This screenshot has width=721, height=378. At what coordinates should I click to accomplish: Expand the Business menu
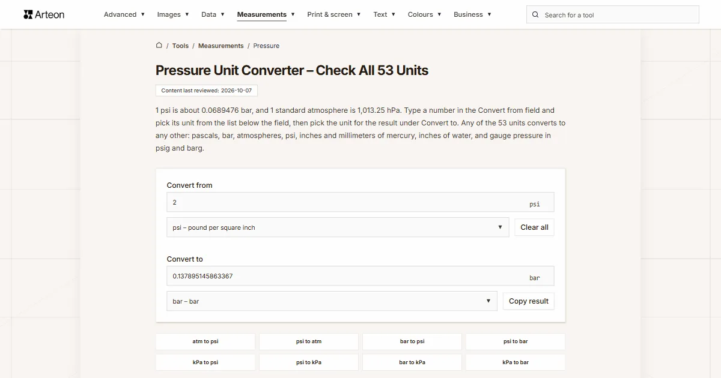point(472,14)
